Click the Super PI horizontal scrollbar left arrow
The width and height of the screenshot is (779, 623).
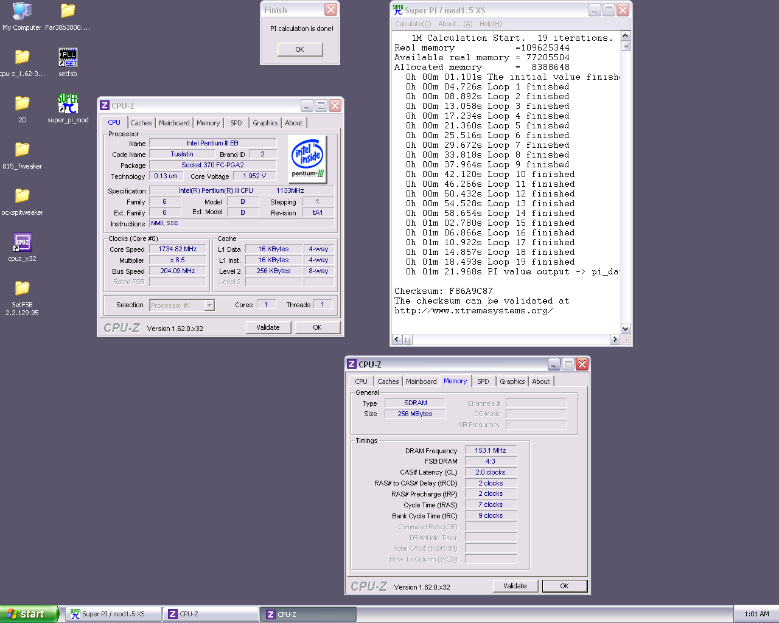point(397,339)
